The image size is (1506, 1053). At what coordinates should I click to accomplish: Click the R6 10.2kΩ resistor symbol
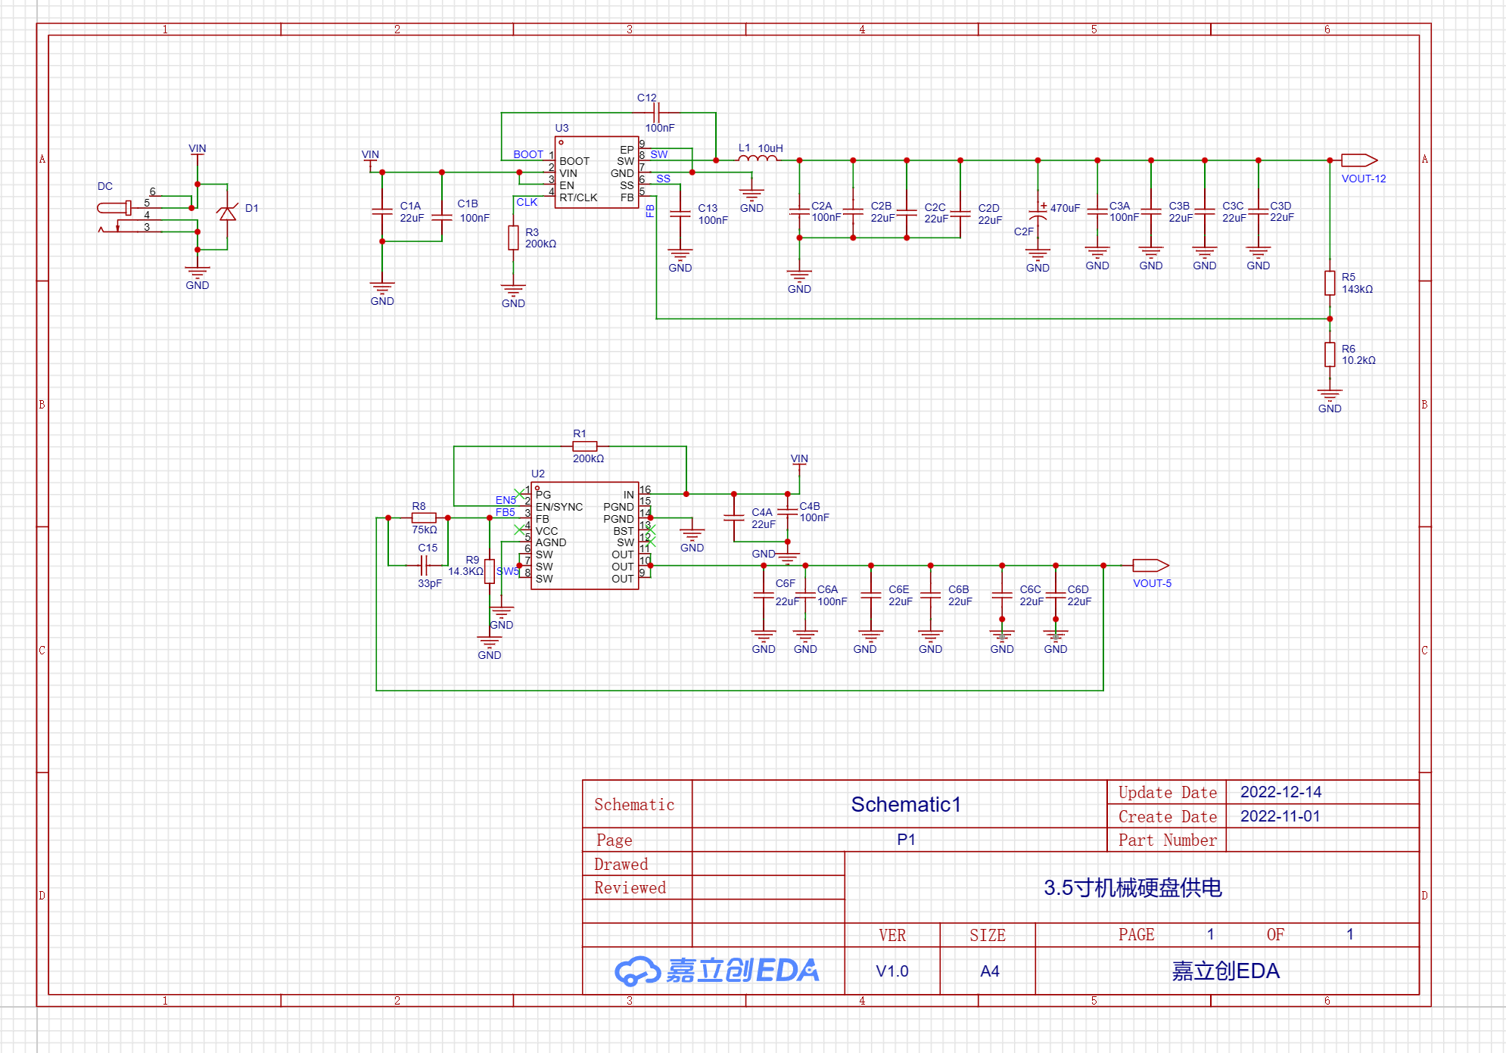coord(1330,354)
